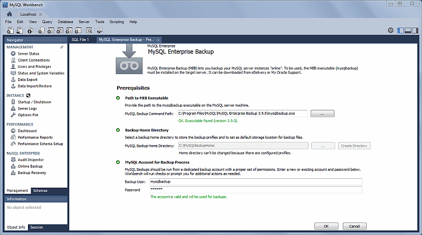This screenshot has width=422, height=235.
Task: Open Status and System Variables
Action: point(41,73)
